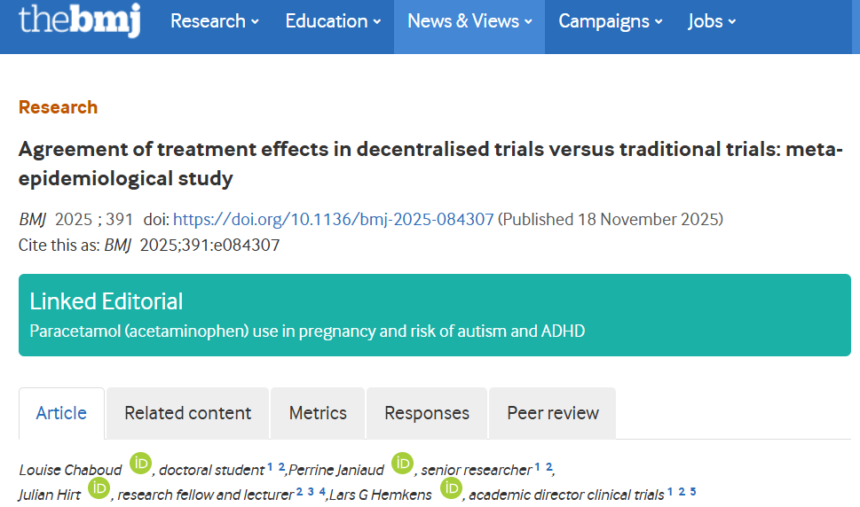
Task: Open the Paracetamol linked editorial
Action: pos(307,331)
